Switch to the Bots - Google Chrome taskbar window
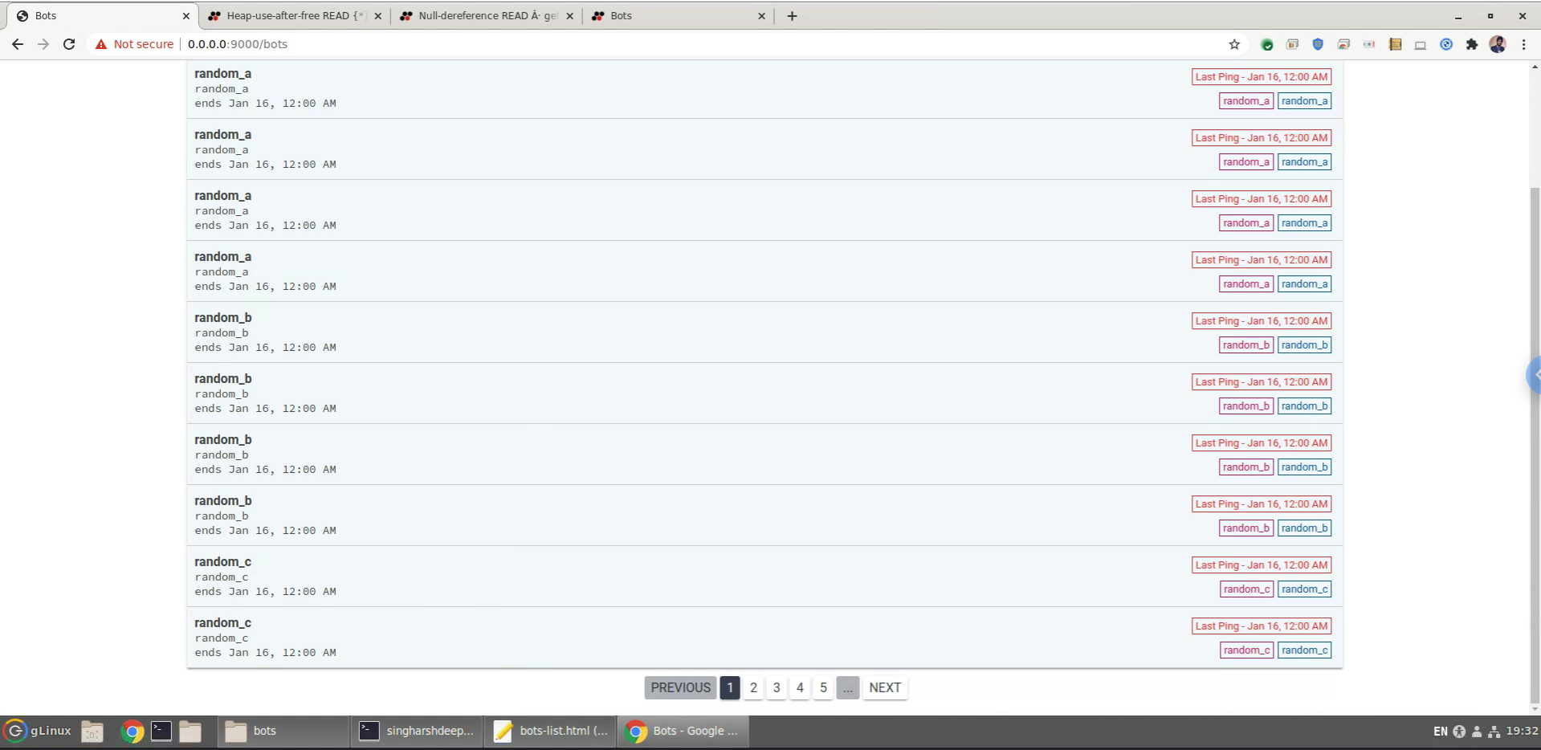Viewport: 1541px width, 750px height. tap(683, 731)
